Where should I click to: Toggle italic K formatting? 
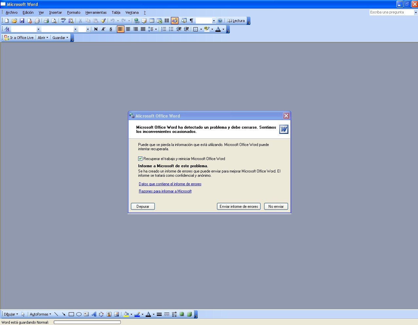tap(103, 29)
